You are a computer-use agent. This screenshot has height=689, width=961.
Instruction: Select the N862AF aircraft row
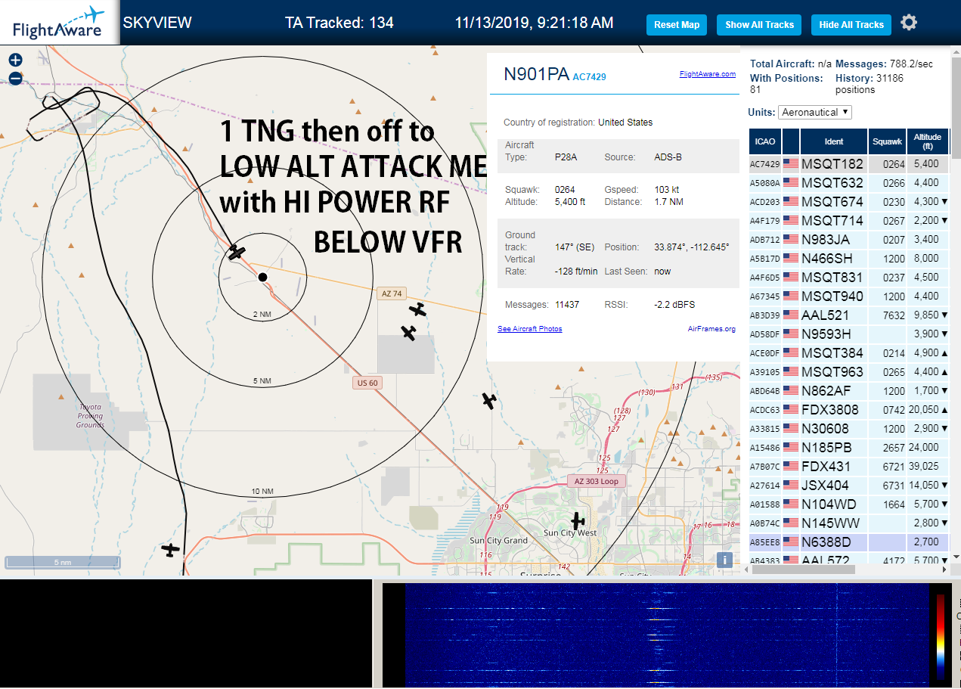[849, 390]
